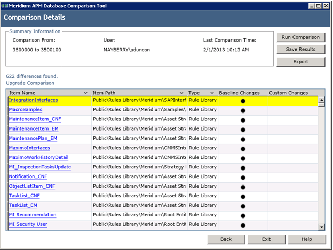333x250 pixels.
Task: Open Help for Comparison Details
Action: 307,239
